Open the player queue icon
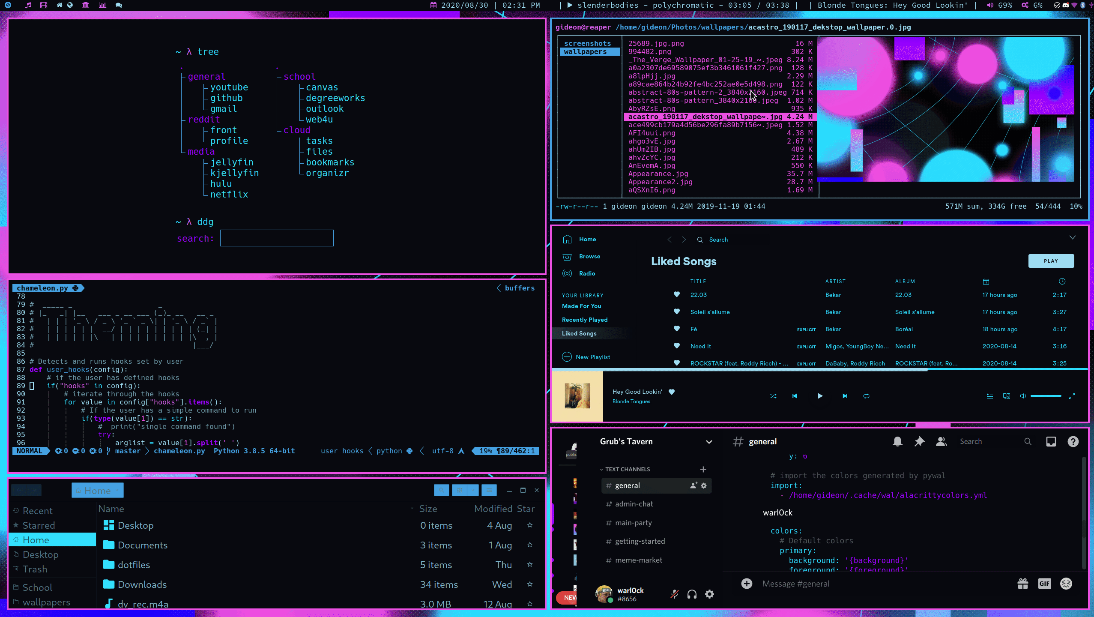The width and height of the screenshot is (1094, 617). click(990, 396)
